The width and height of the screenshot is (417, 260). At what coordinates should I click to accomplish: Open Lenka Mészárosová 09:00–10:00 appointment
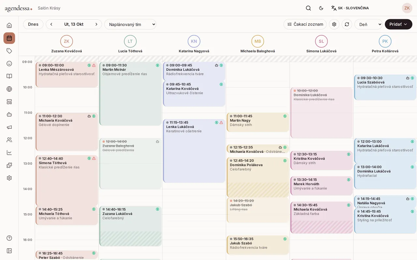[67, 75]
